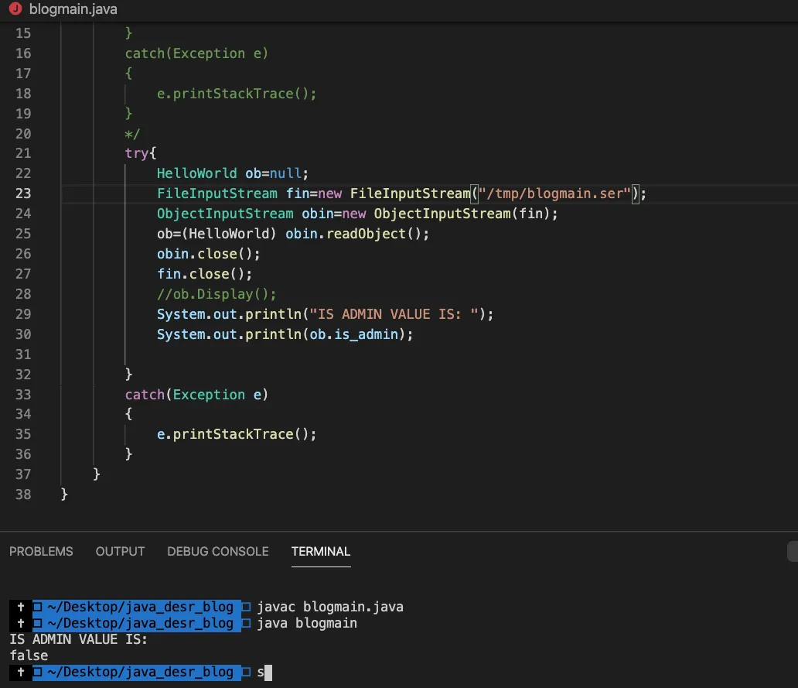The image size is (798, 688).
Task: Click the "false" output in terminal
Action: point(29,656)
